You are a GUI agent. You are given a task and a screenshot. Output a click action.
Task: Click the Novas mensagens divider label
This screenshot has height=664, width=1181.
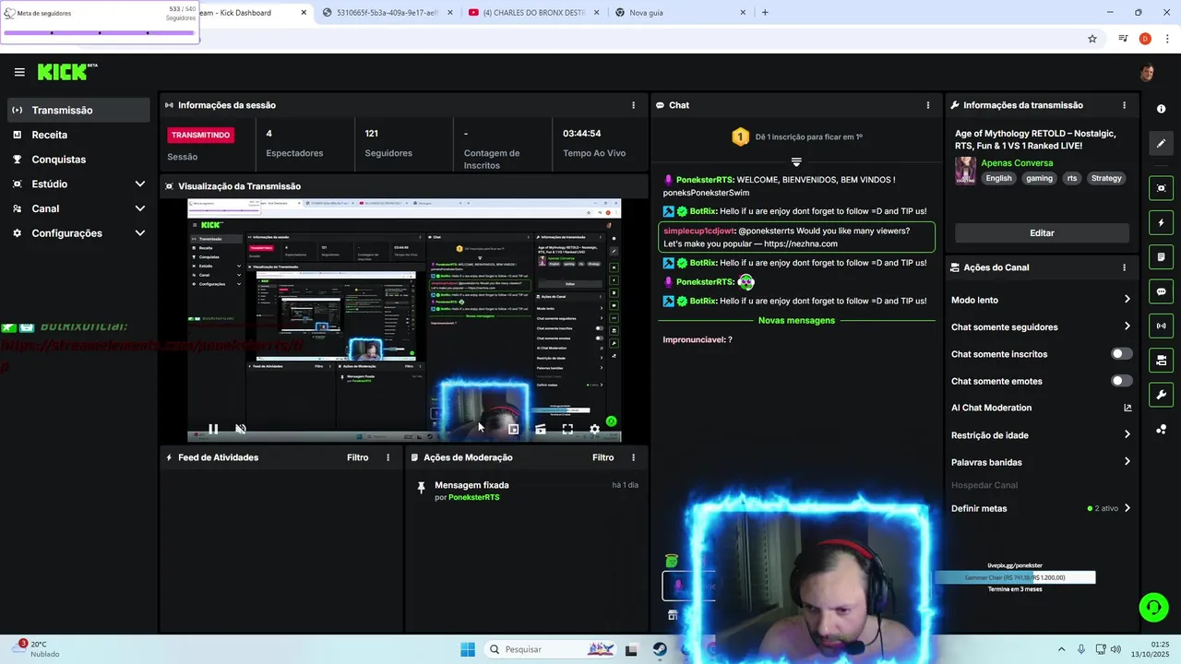(796, 320)
